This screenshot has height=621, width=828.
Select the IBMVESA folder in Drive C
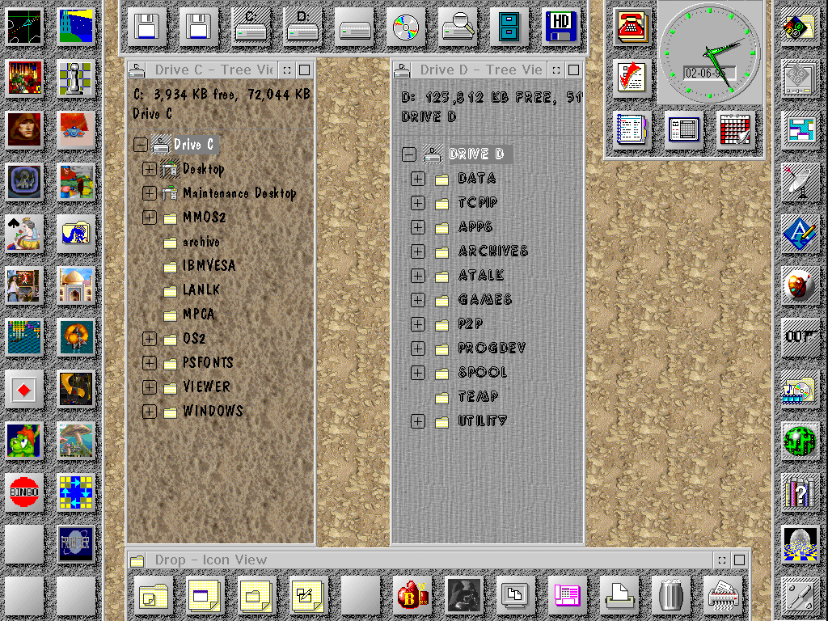(x=208, y=266)
